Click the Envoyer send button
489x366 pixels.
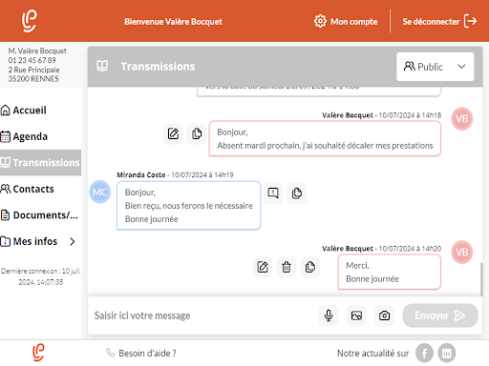(x=440, y=315)
